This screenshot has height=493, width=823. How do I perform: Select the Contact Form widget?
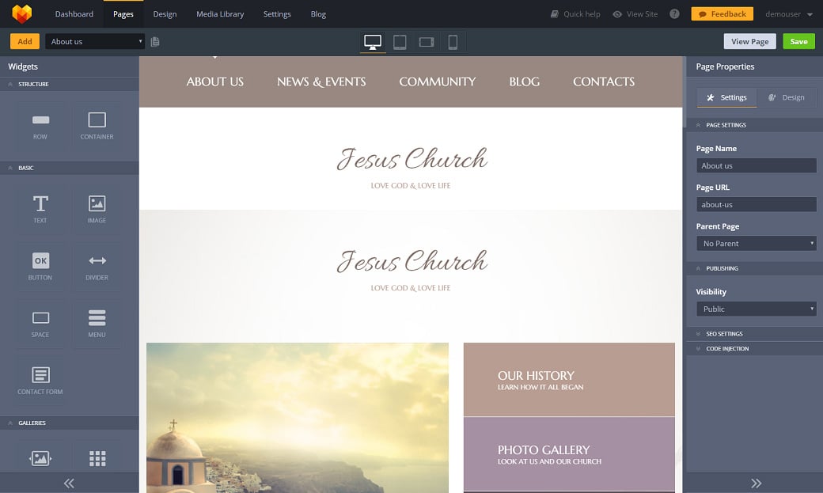[x=40, y=380]
